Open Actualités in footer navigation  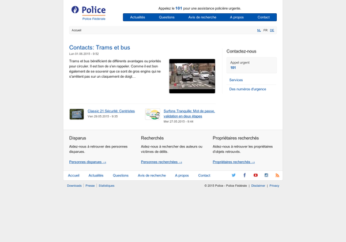[x=96, y=176]
